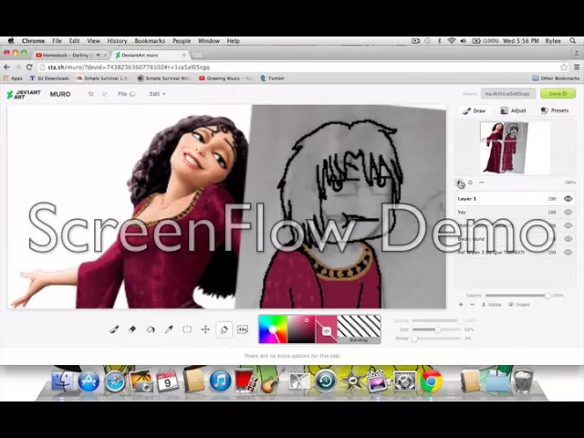Click the DeviantArt logo
Screen dimensions: 584x438
[24, 94]
